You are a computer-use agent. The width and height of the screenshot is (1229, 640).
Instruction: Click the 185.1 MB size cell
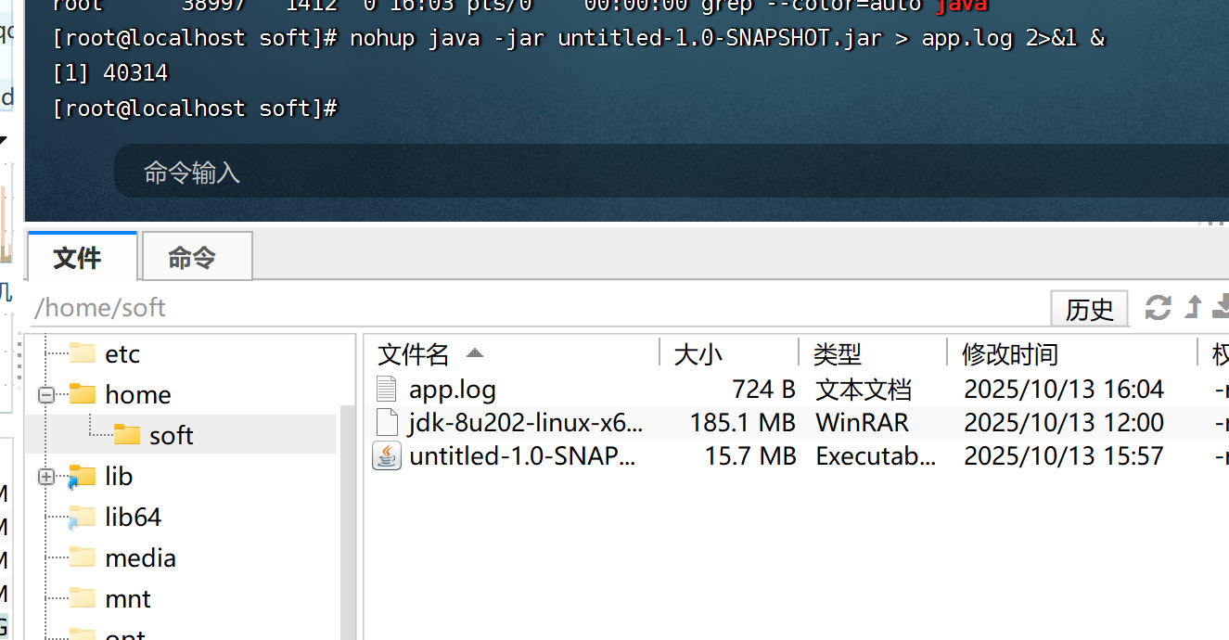coord(742,423)
